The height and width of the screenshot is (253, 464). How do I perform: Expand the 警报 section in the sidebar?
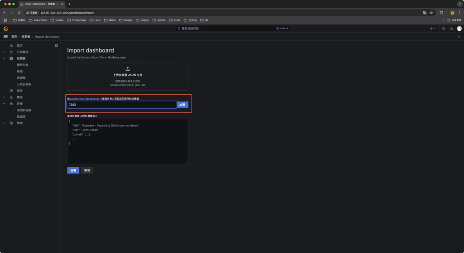click(4, 97)
